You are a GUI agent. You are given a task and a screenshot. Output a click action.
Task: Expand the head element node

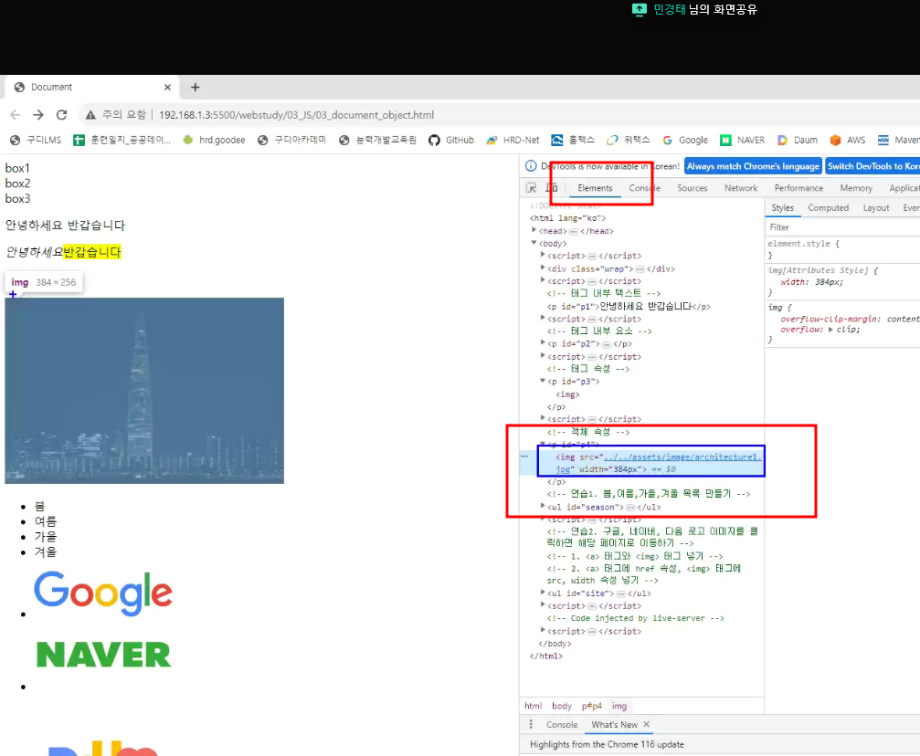point(534,230)
